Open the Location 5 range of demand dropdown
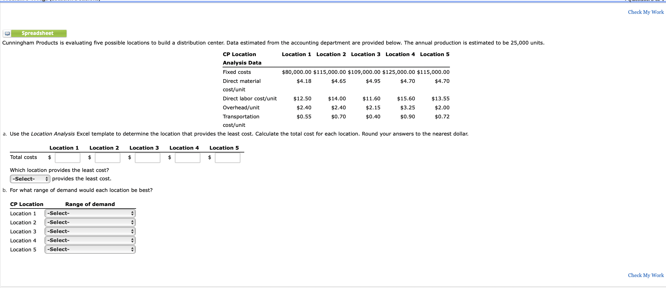 [x=90, y=249]
